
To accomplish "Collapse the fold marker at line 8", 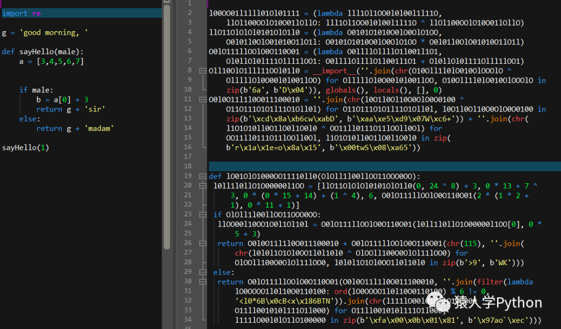I will (x=203, y=71).
